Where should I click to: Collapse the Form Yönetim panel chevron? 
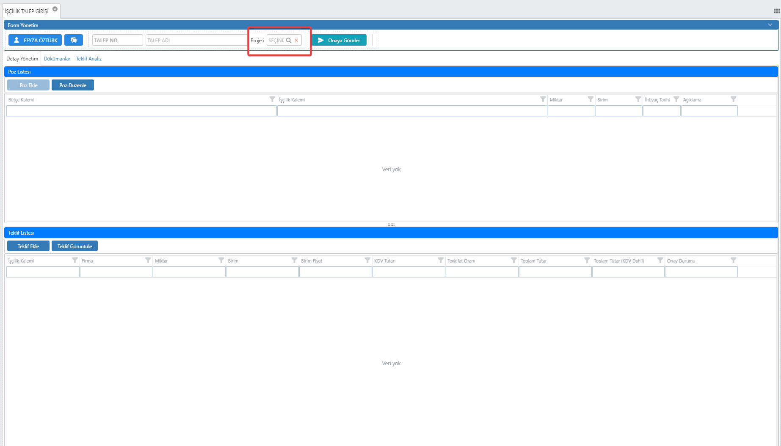(x=770, y=25)
